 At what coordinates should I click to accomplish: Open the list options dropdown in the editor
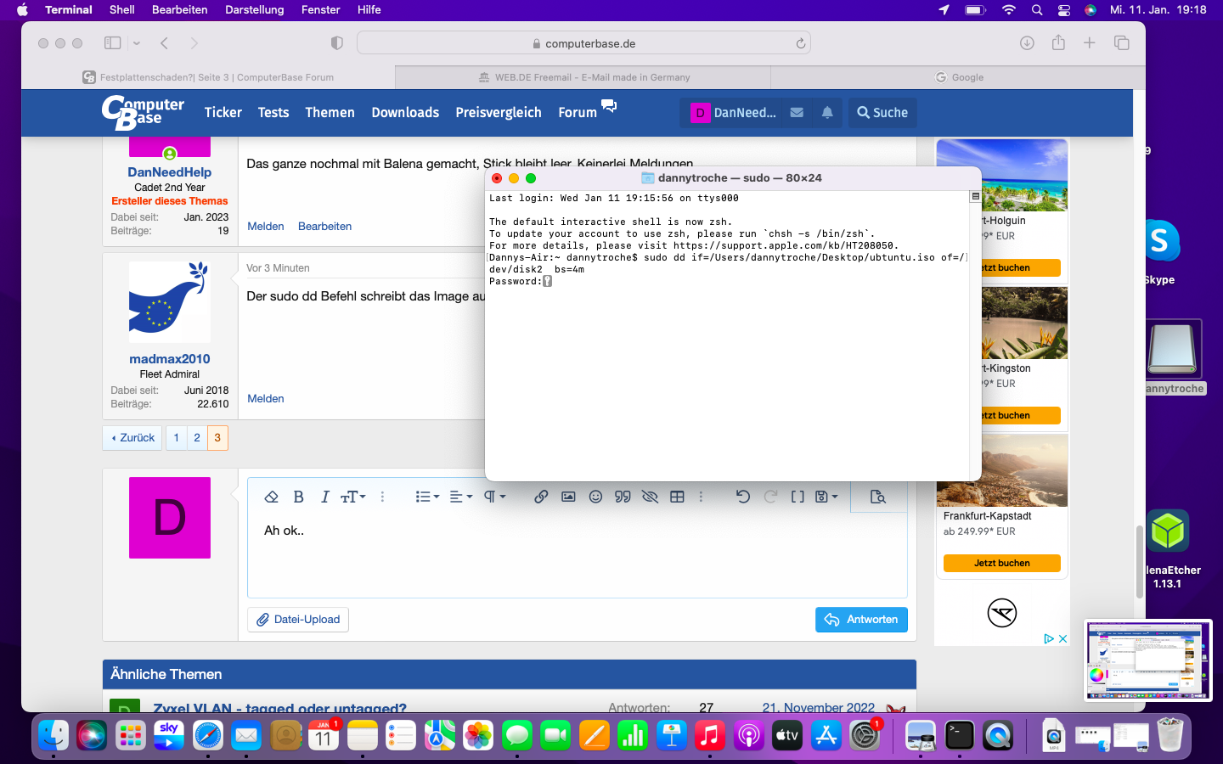click(x=427, y=497)
